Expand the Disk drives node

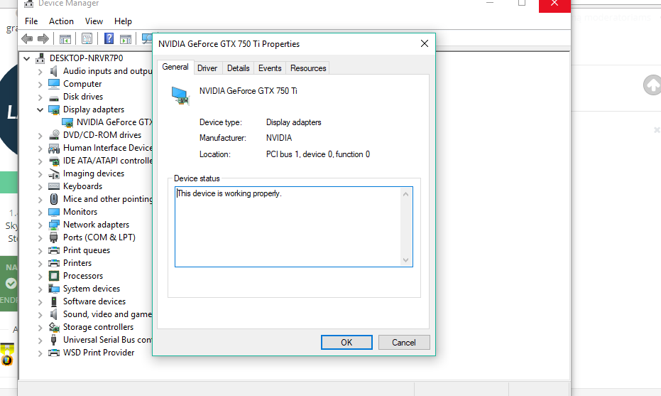click(x=40, y=97)
